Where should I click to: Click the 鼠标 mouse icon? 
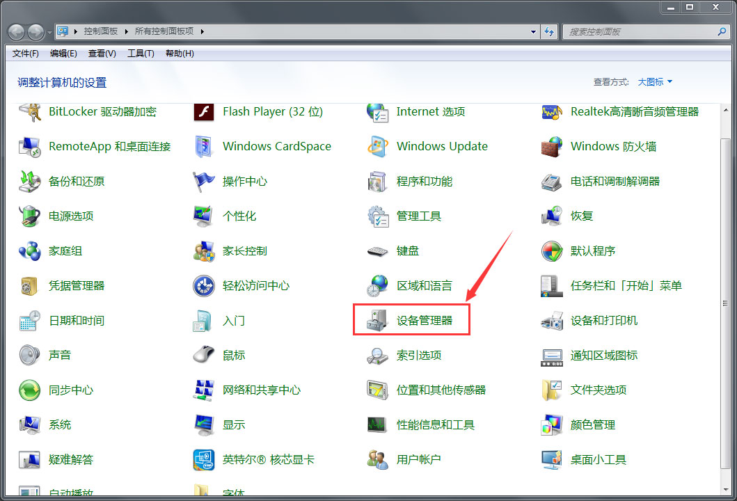203,356
